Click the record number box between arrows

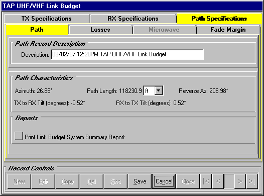(x=229, y=181)
